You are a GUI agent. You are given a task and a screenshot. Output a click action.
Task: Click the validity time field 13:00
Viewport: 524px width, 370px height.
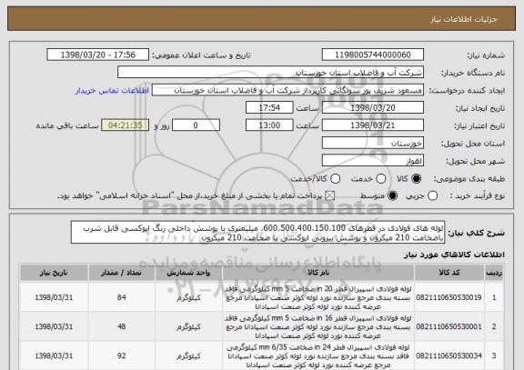click(x=269, y=125)
